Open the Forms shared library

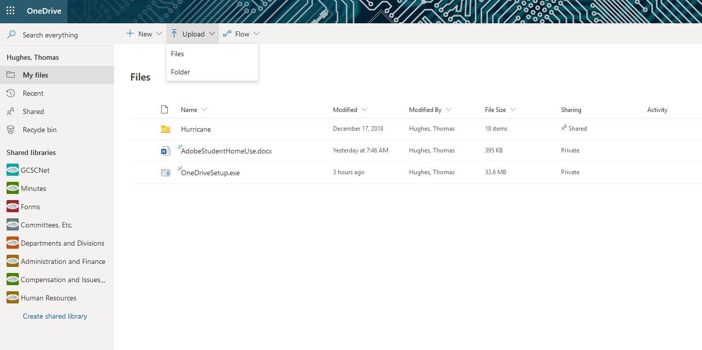pos(57,207)
